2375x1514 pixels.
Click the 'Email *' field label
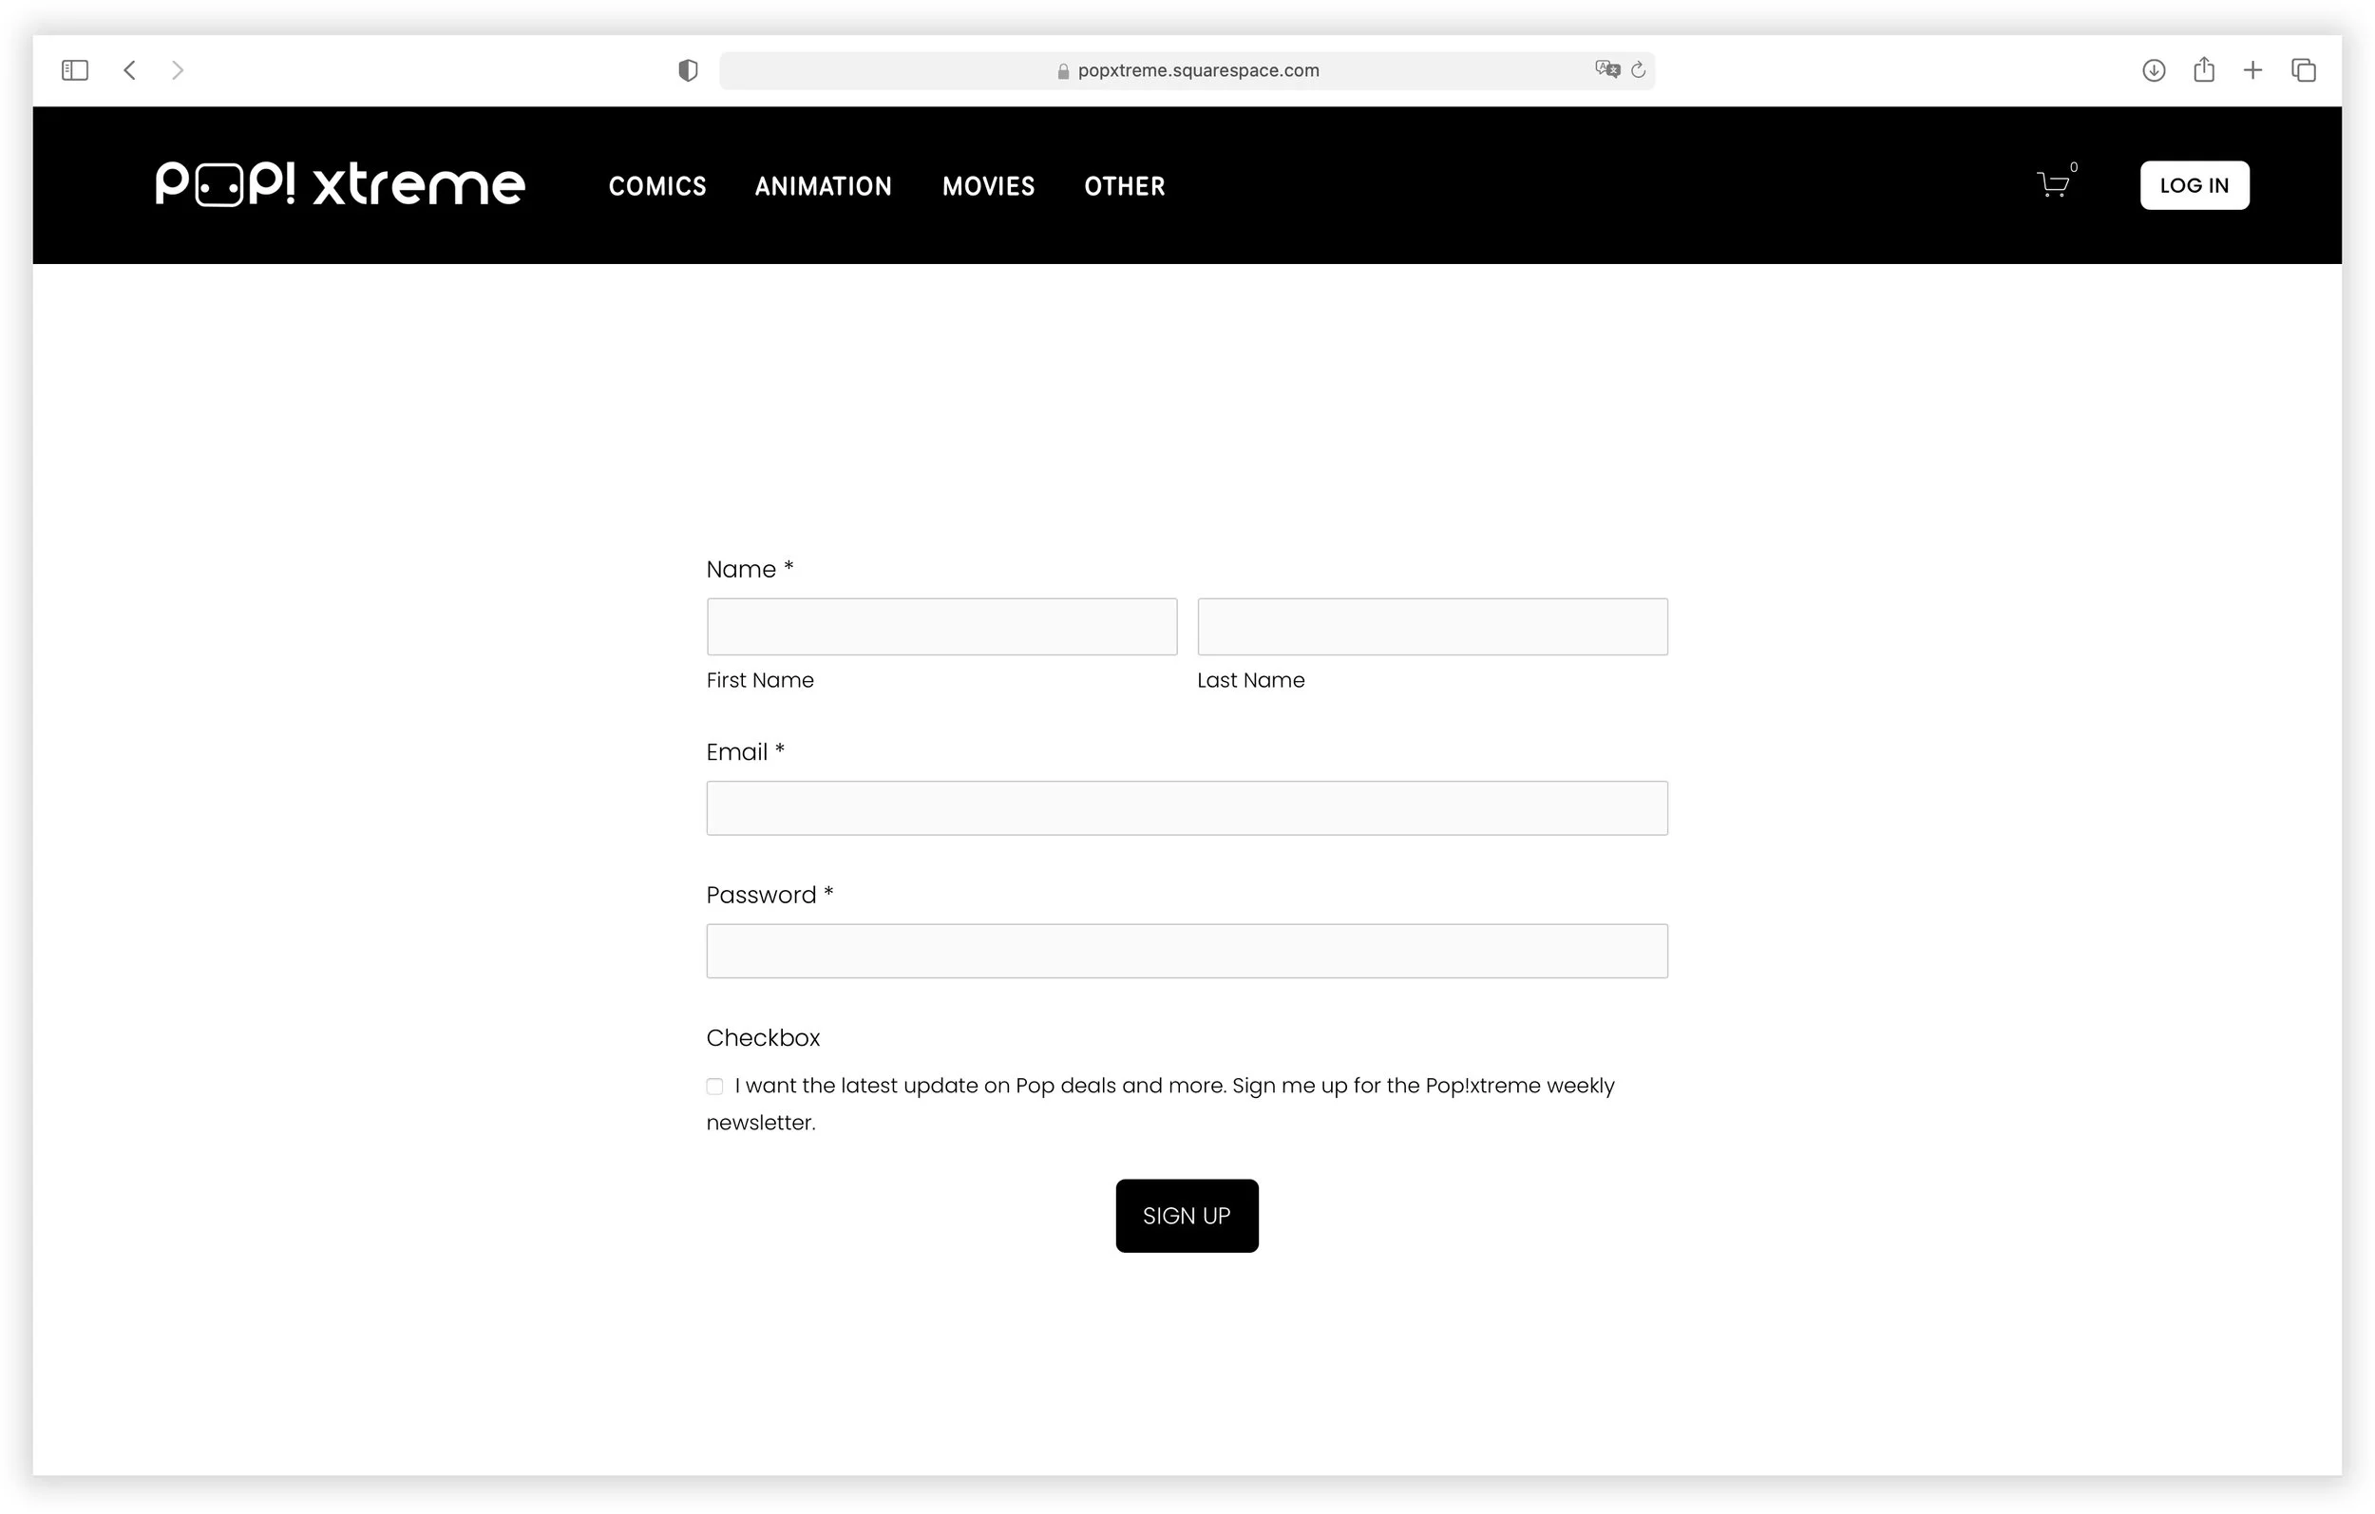pos(746,752)
